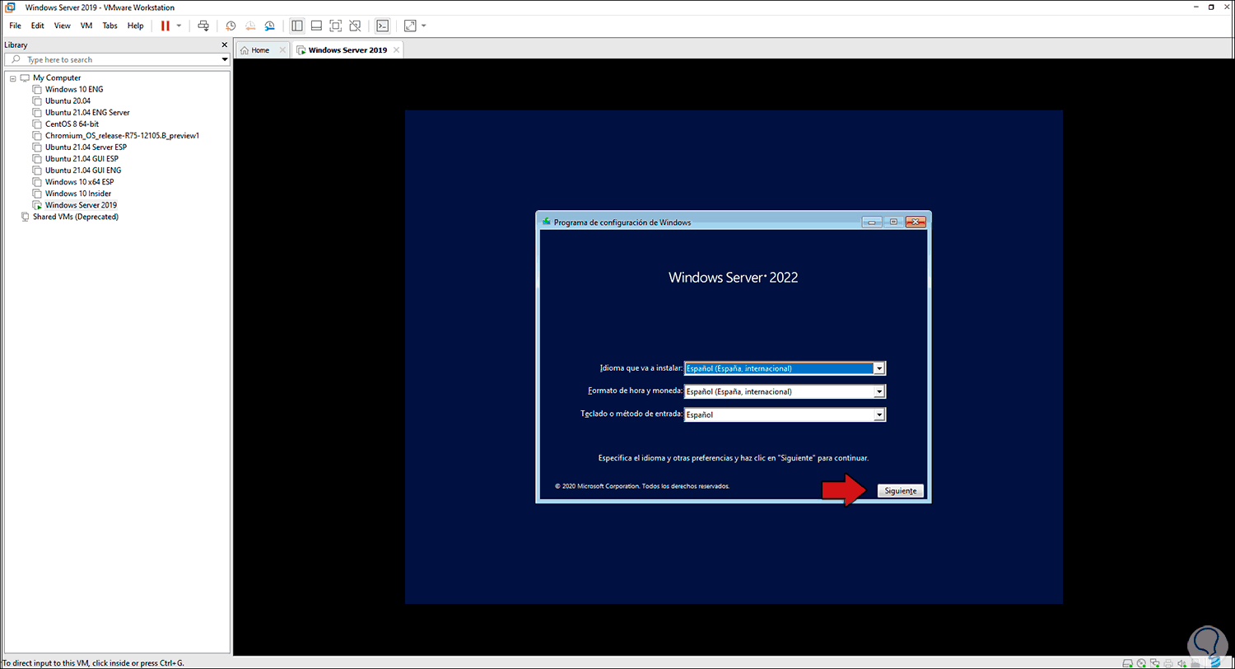Select Chromium_OS_release-R75 VM in library
Screen dimensions: 1235x669
pos(123,135)
